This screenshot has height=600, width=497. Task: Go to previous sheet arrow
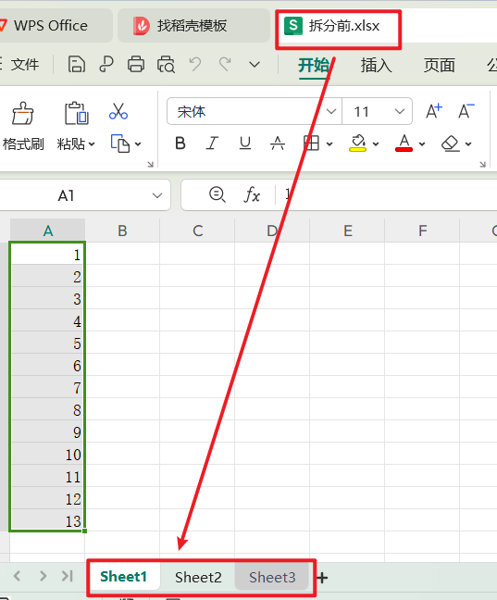(x=17, y=576)
